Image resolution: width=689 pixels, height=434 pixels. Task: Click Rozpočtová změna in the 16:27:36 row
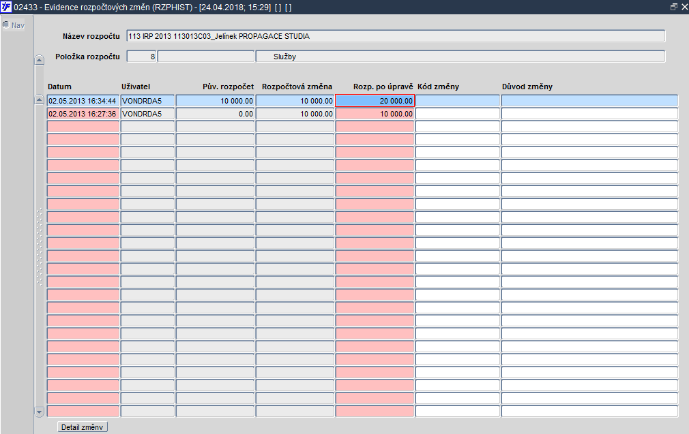(295, 114)
